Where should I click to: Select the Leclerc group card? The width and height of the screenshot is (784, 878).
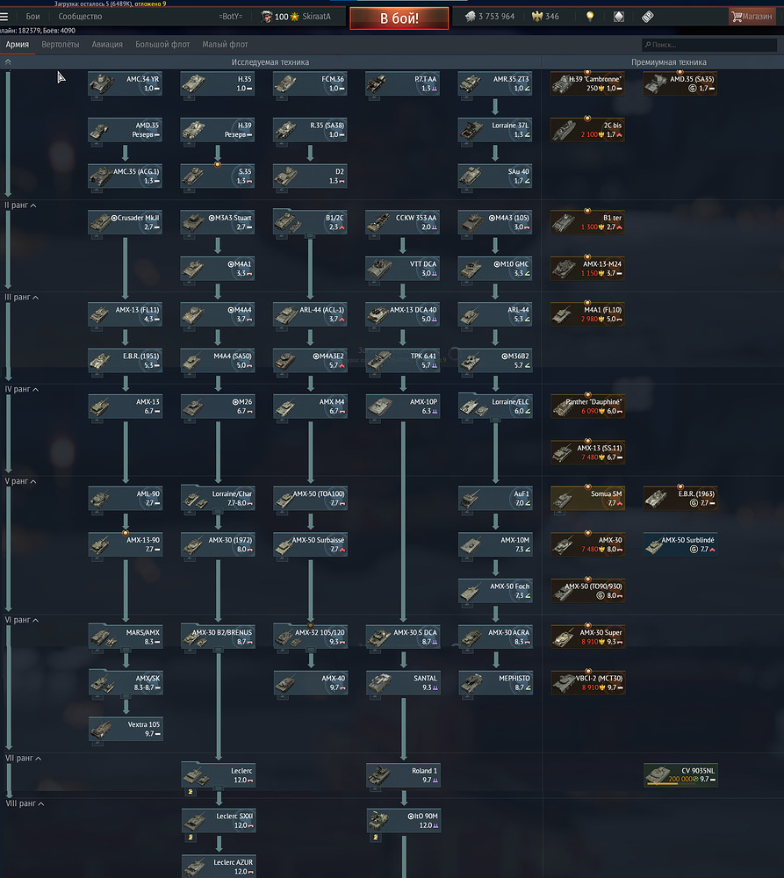217,775
